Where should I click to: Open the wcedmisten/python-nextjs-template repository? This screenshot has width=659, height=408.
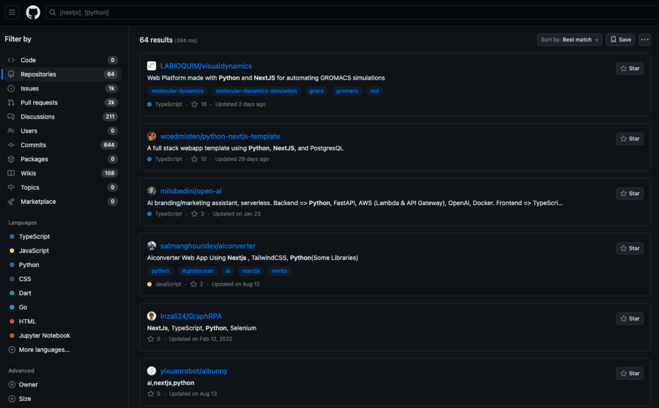click(x=221, y=136)
